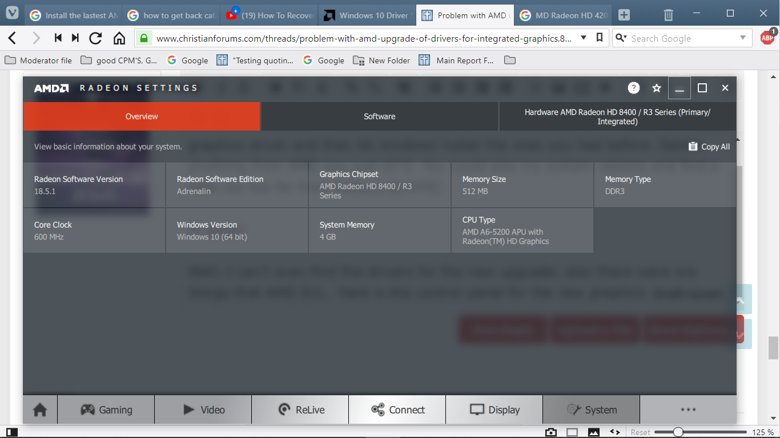Open the closed tabs trash icon
Viewport: 780px width, 438px height.
click(x=669, y=15)
